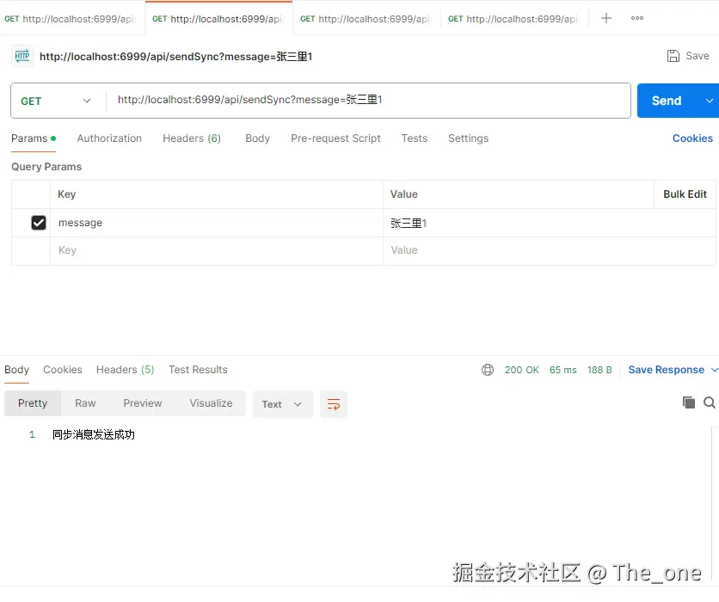The image size is (719, 602).
Task: Open the tab options three-dots menu
Action: tap(637, 18)
